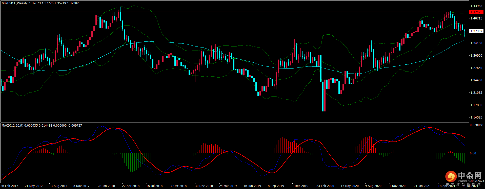This screenshot has height=189, width=485.
Task: Click the 1.34150 price axis label
Action: click(x=476, y=43)
